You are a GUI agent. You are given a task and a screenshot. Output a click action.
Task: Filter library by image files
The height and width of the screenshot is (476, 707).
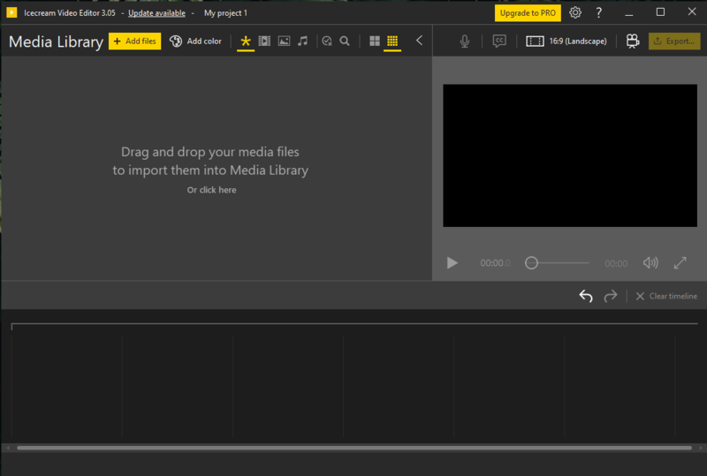tap(284, 41)
